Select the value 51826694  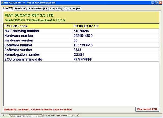coord(81,31)
